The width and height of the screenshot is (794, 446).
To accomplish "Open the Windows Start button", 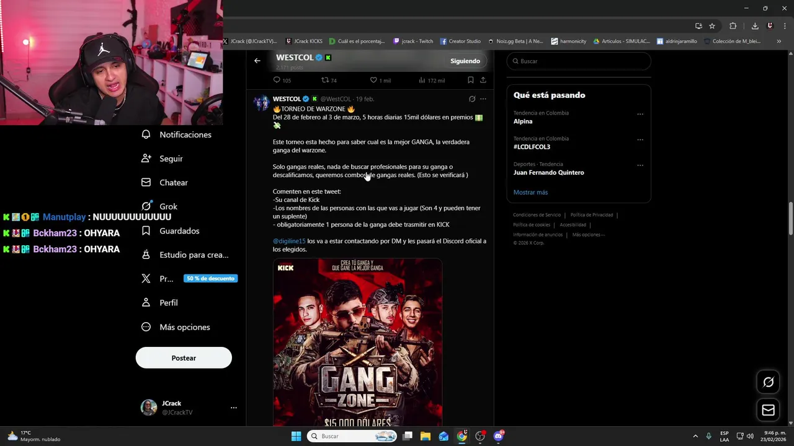I will point(296,436).
